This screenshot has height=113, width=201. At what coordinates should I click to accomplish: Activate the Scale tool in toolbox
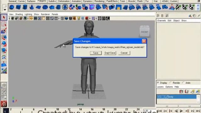pyautogui.click(x=4, y=51)
